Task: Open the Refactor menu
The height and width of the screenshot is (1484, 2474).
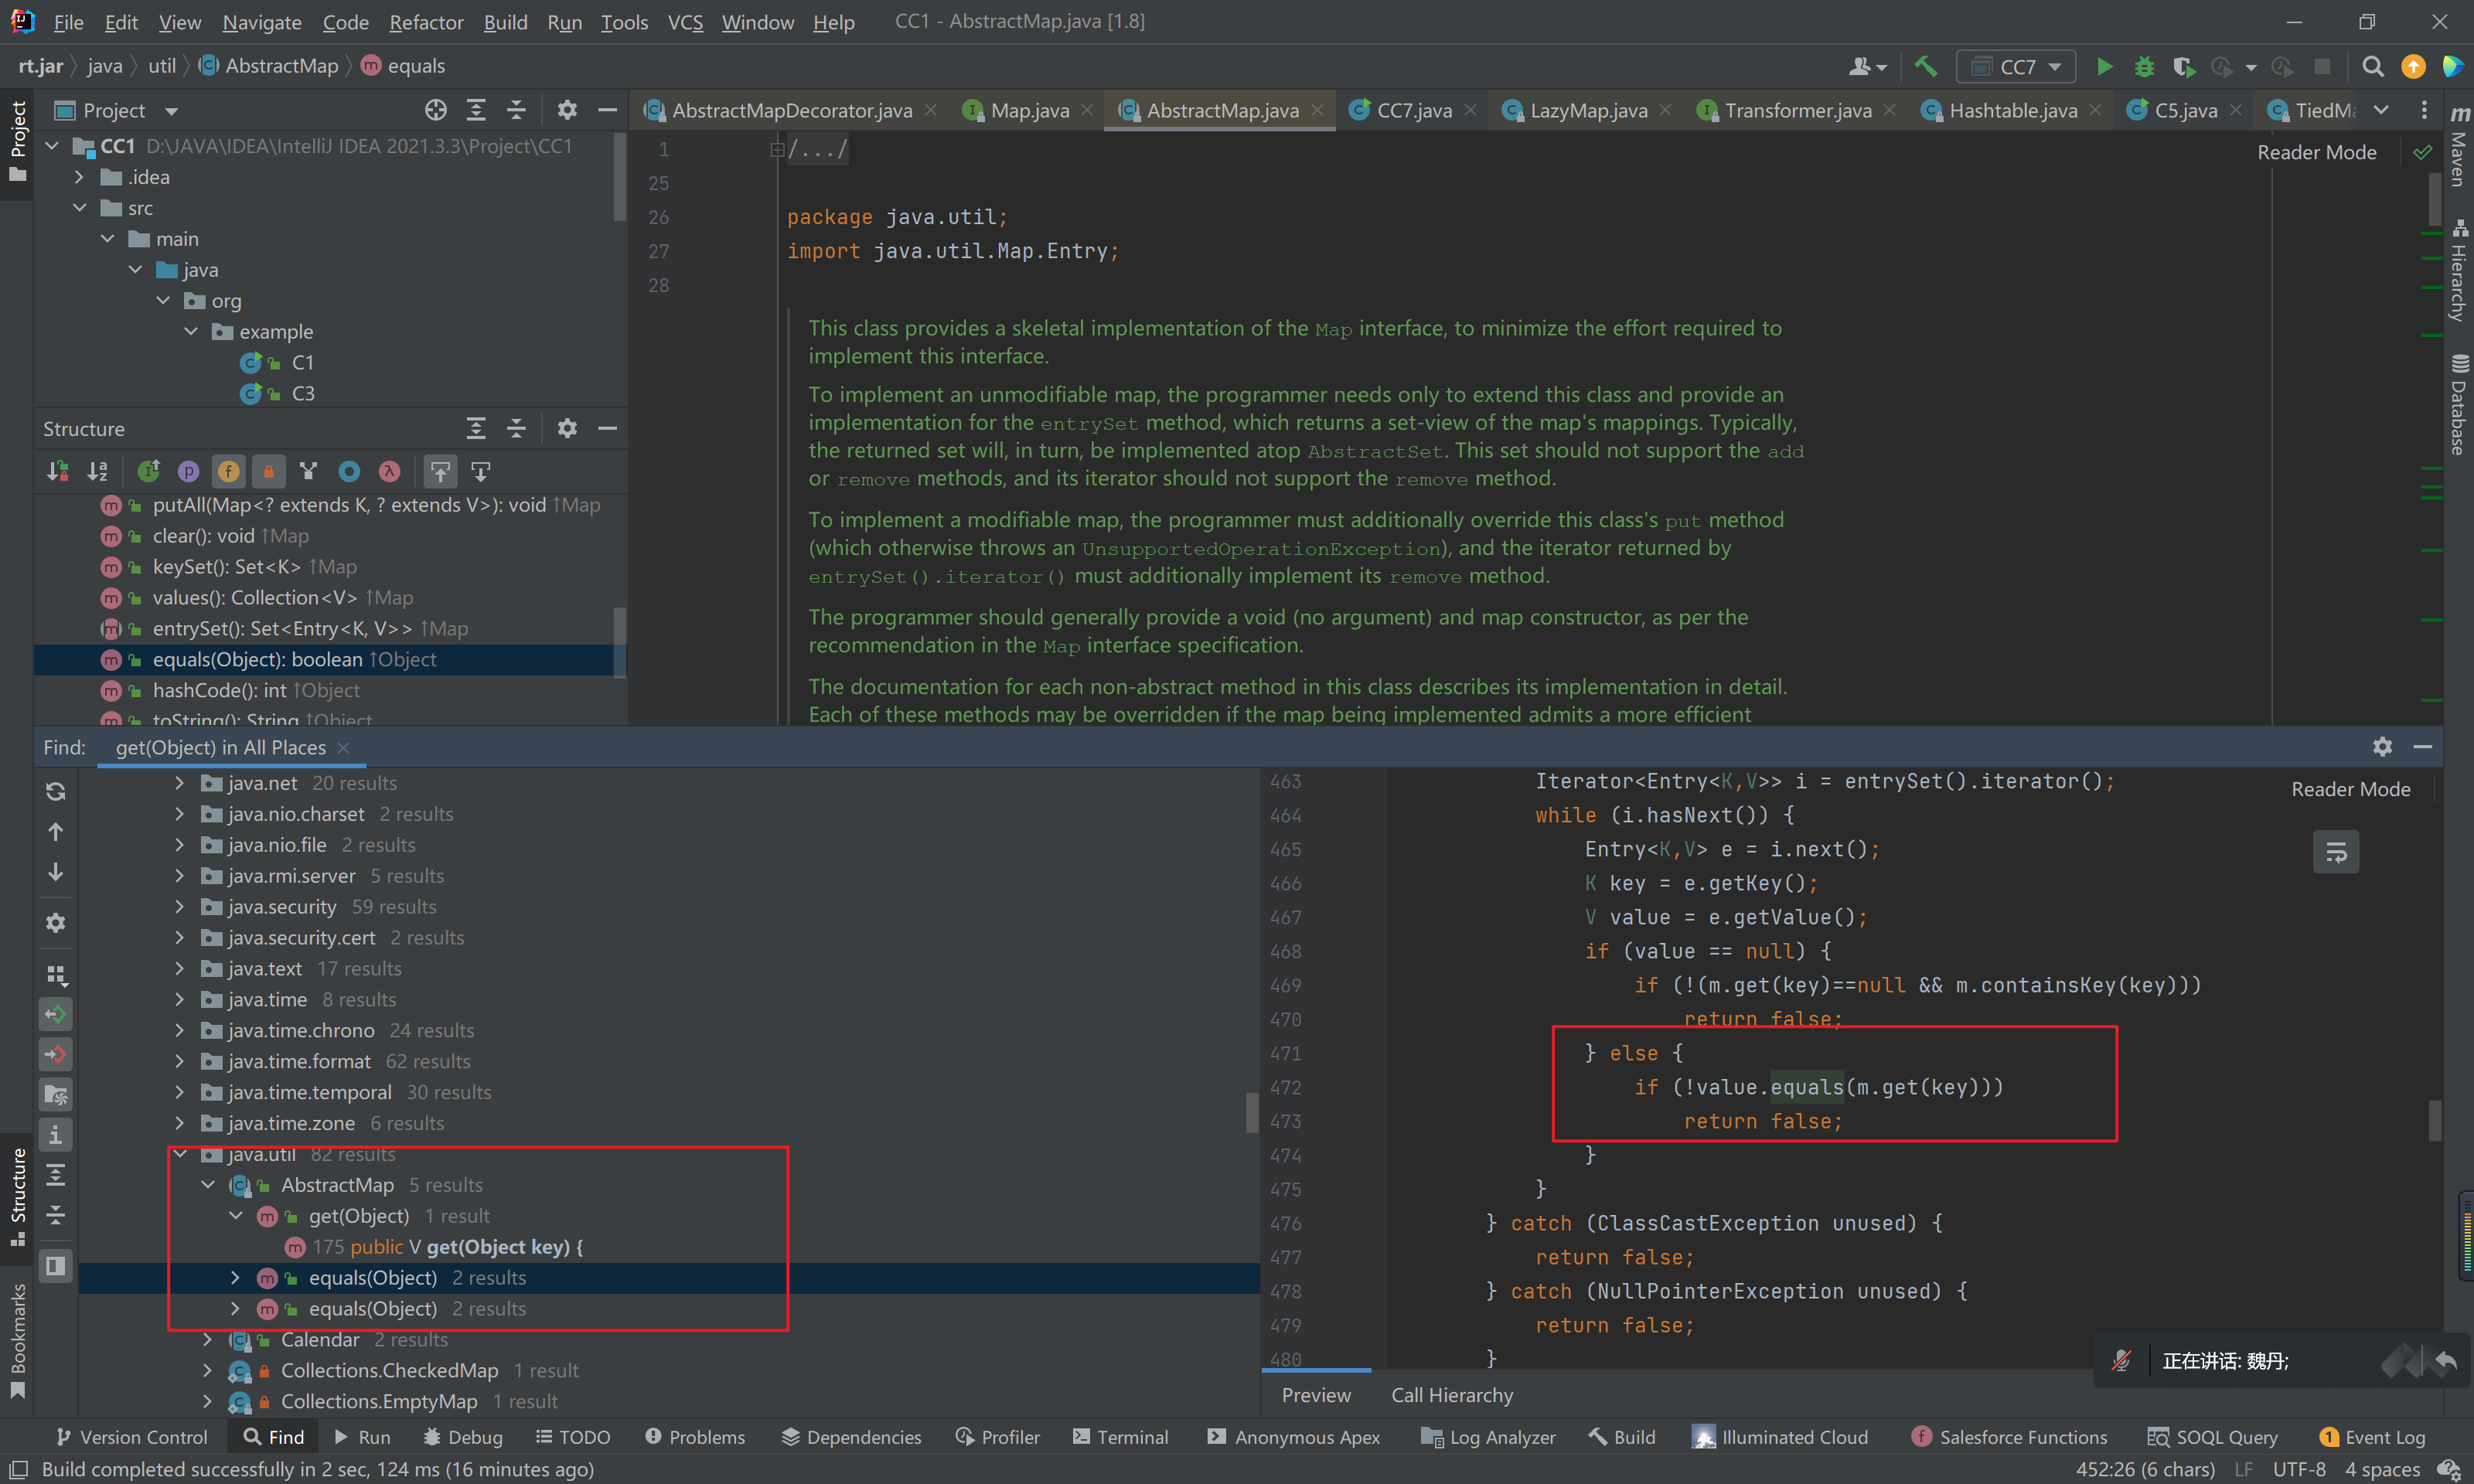Action: [x=425, y=22]
